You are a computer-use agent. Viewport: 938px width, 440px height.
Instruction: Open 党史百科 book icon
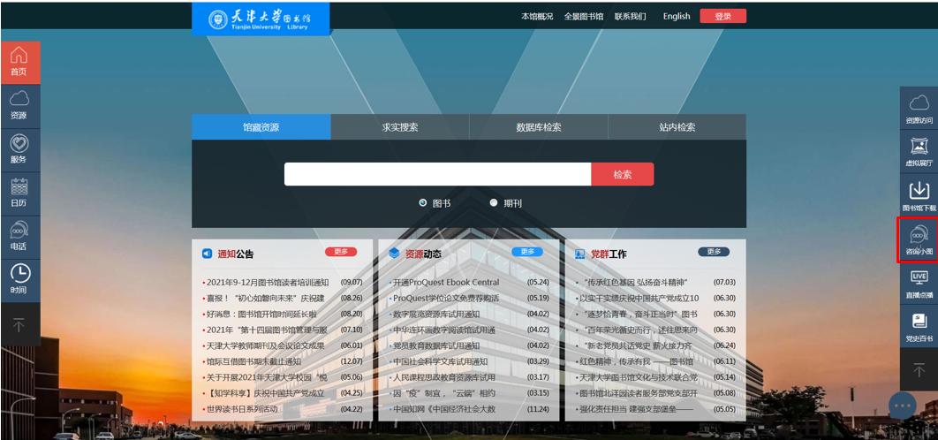pyautogui.click(x=919, y=327)
